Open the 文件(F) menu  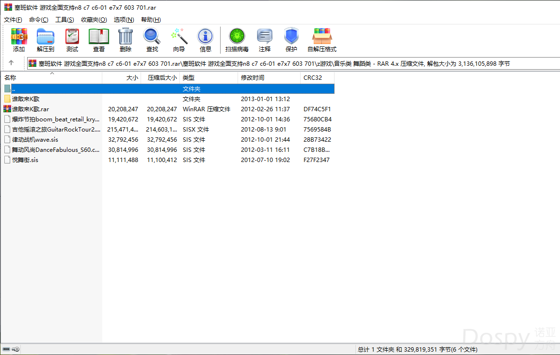[x=13, y=19]
